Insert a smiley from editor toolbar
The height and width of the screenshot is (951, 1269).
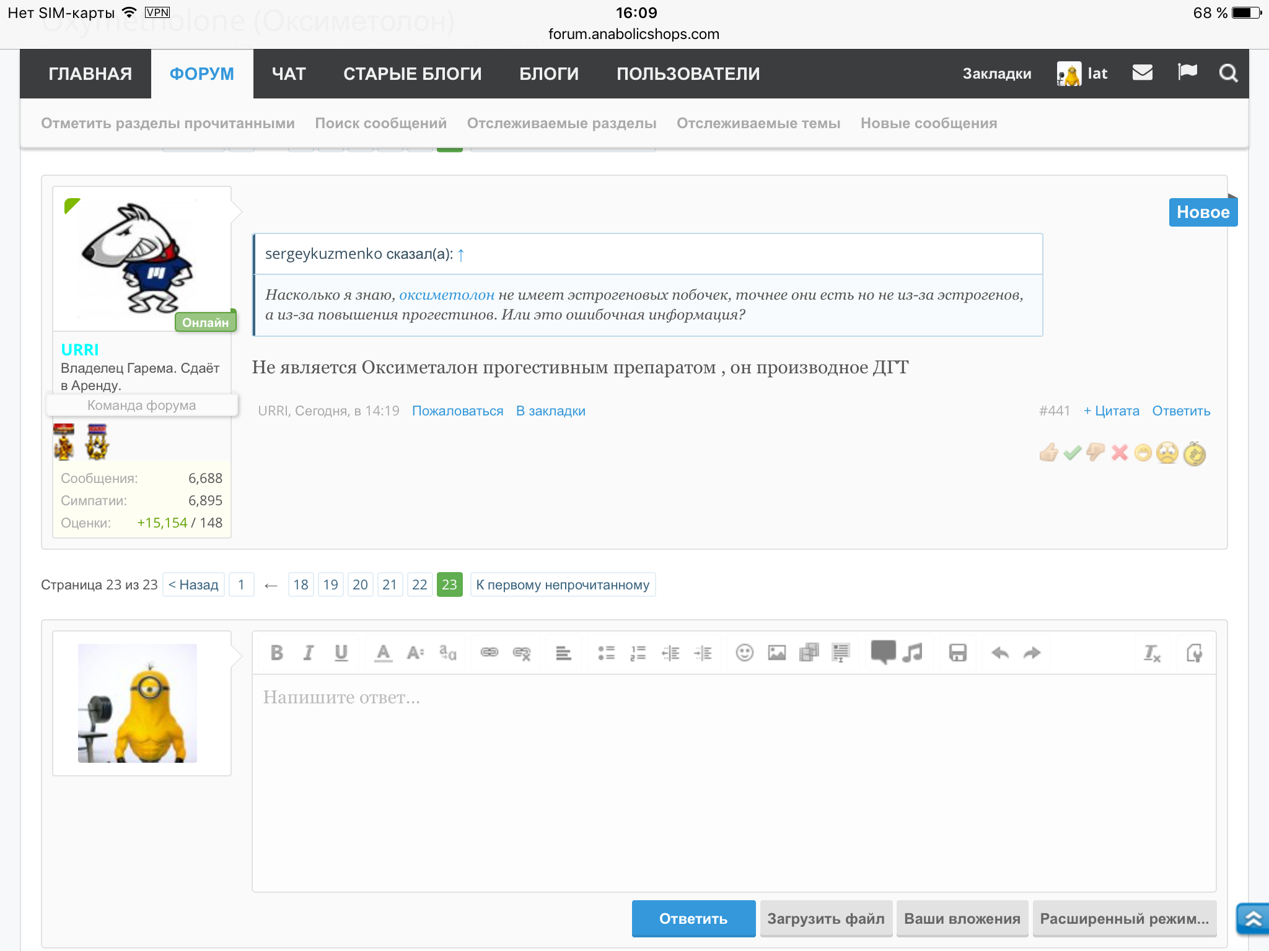coord(744,653)
